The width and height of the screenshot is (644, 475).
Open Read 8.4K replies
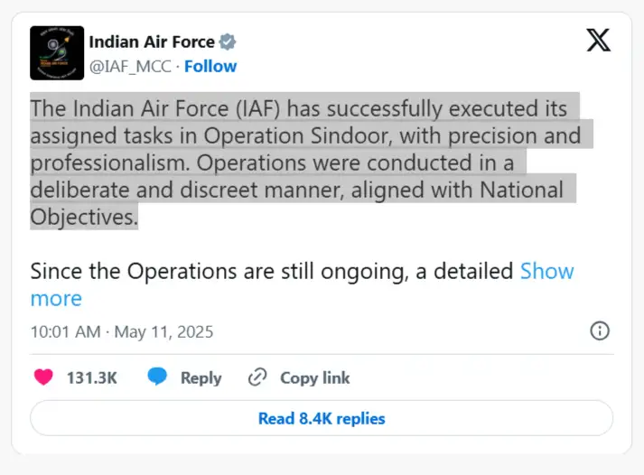[322, 418]
